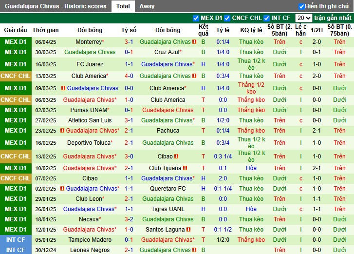This screenshot has height=254, width=354.
Task: Click the CNCF CHL league label for 13/03/25
Action: pyautogui.click(x=16, y=76)
